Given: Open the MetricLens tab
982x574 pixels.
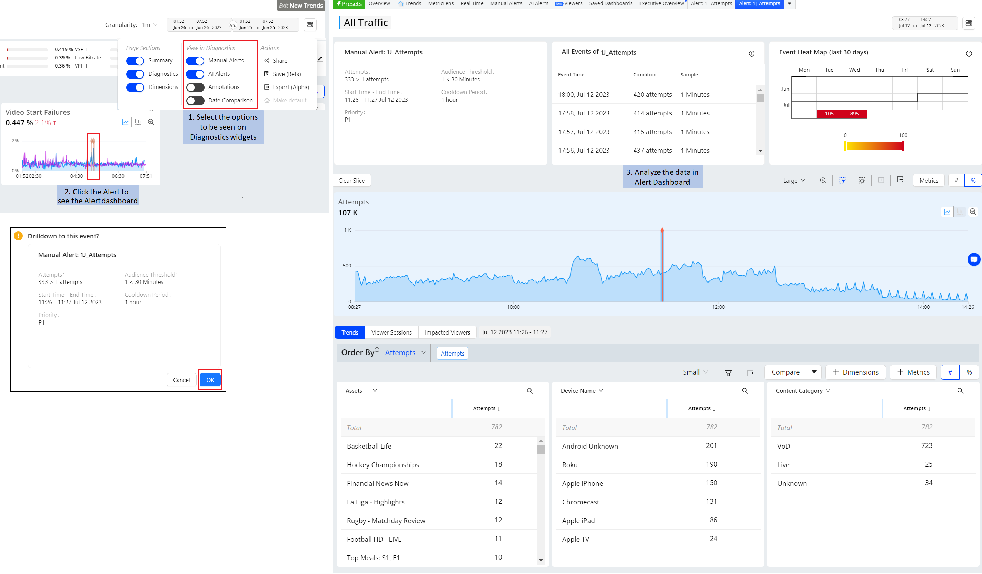Looking at the screenshot, I should pyautogui.click(x=440, y=4).
